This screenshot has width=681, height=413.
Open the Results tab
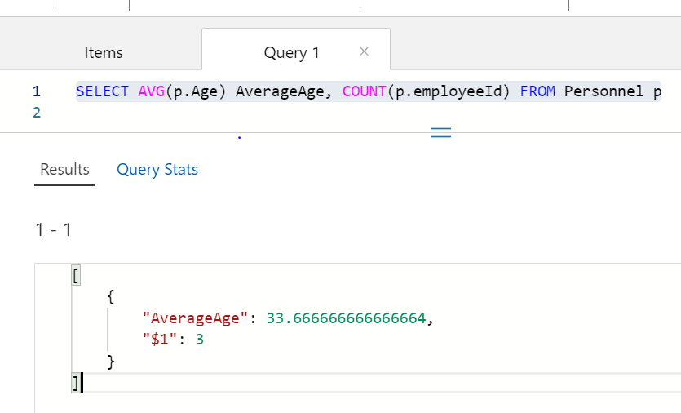[64, 170]
